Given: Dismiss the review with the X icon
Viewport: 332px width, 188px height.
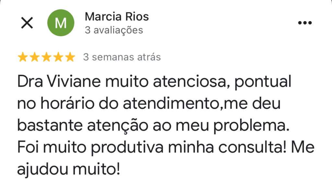Looking at the screenshot, I should click(27, 23).
